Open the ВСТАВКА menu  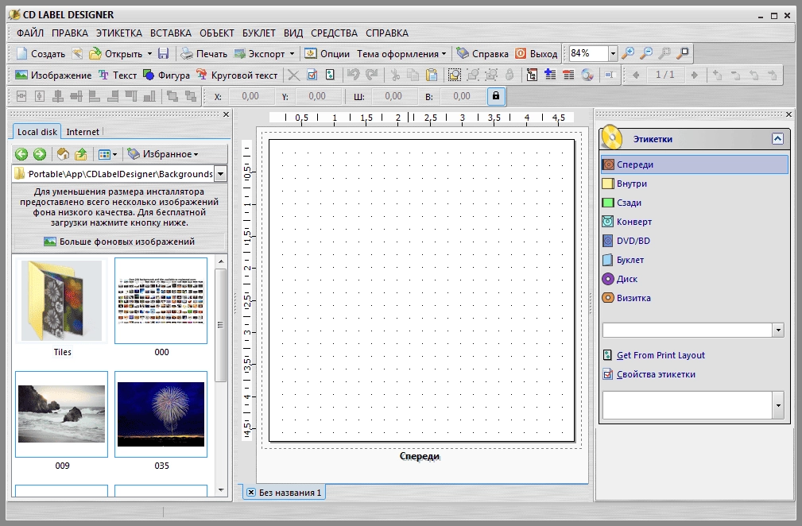pos(171,33)
